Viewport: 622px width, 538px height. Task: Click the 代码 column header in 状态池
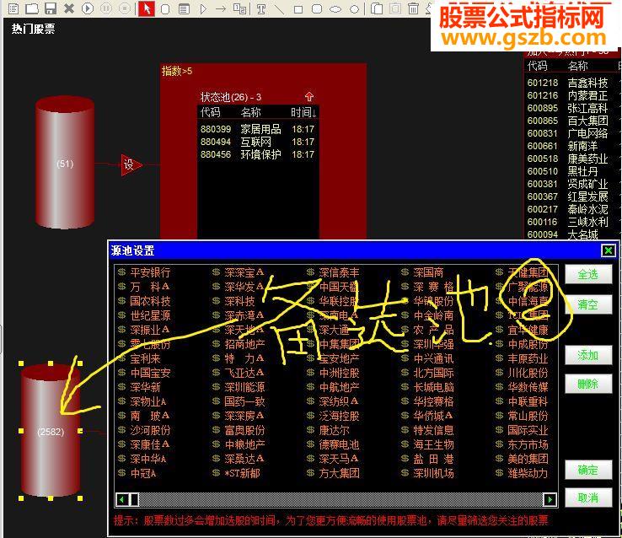pos(210,112)
